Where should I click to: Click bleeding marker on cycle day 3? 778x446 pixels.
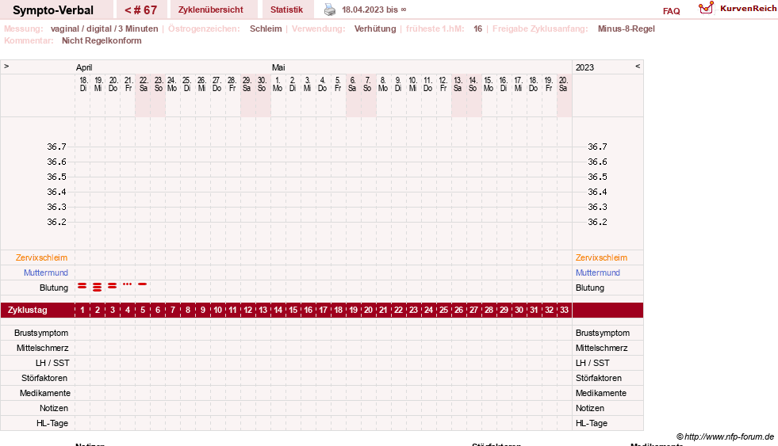pos(113,286)
